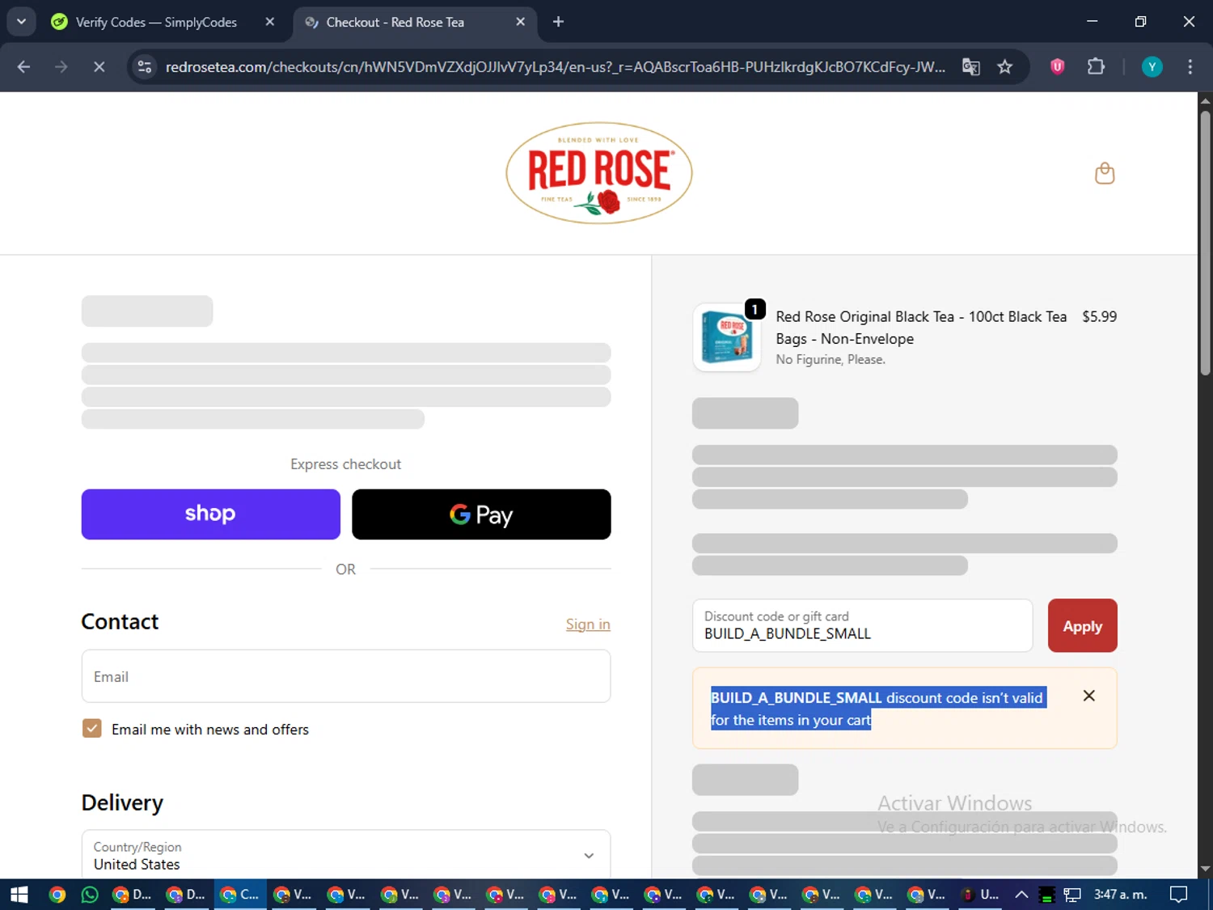This screenshot has width=1213, height=910.
Task: Go back to the previous page
Action: click(23, 67)
